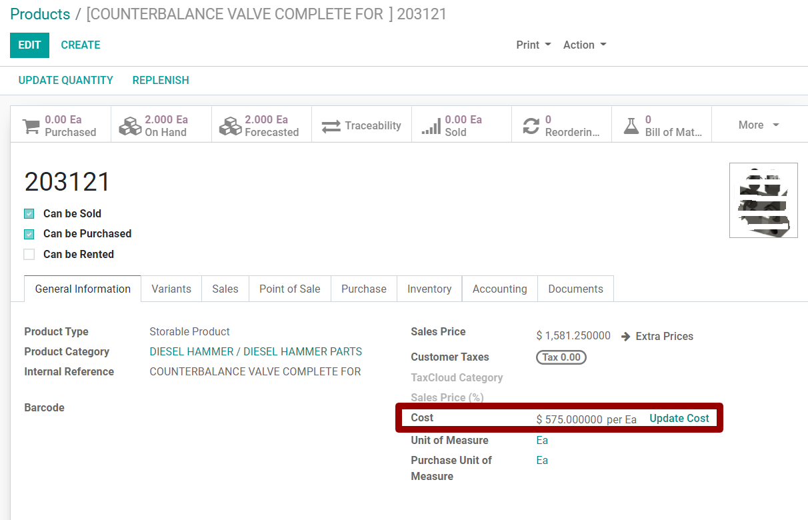Viewport: 808px width, 520px height.
Task: Open Bill of Materials flask icon
Action: 631,126
